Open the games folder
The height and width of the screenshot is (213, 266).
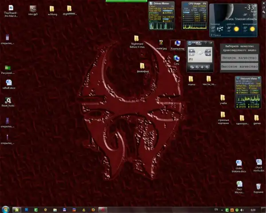257,118
